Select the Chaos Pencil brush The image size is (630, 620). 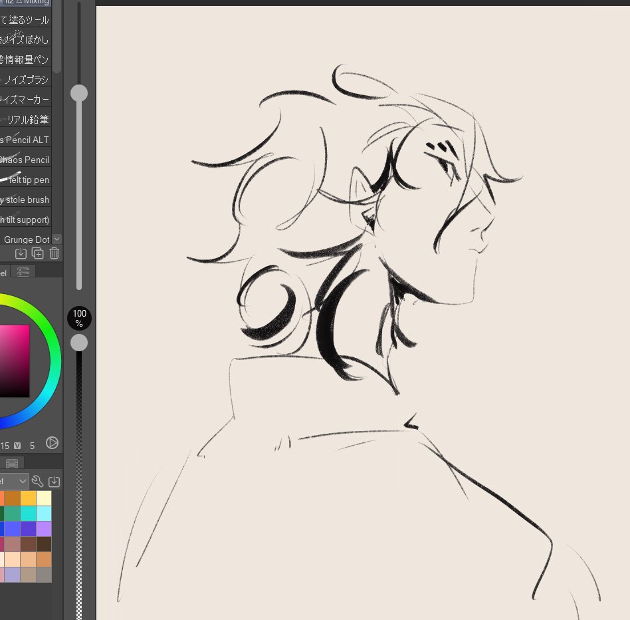pos(26,160)
